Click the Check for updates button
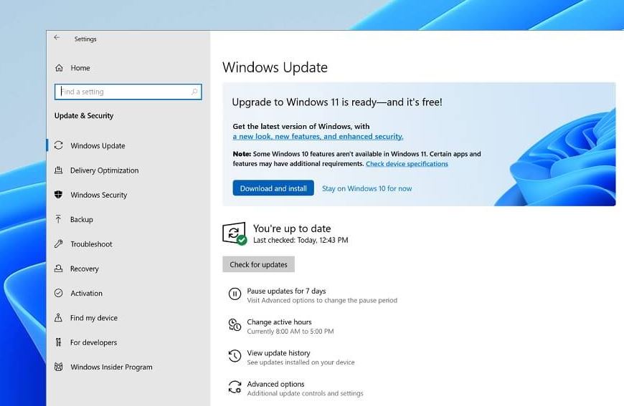This screenshot has height=406, width=624. click(258, 264)
